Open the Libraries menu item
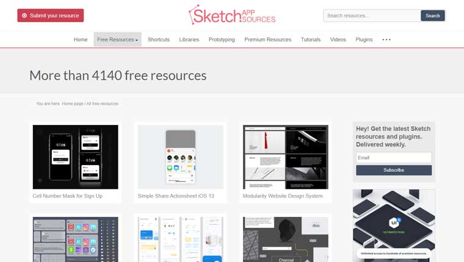This screenshot has width=464, height=262. click(189, 40)
